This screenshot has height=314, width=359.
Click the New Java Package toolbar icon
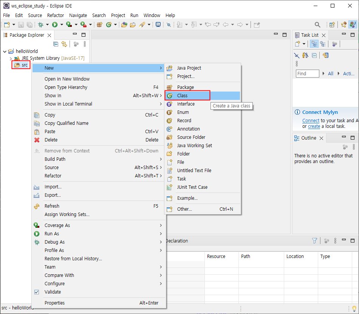pyautogui.click(x=99, y=25)
